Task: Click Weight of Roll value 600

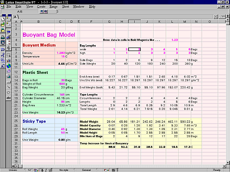Action: tap(62, 84)
